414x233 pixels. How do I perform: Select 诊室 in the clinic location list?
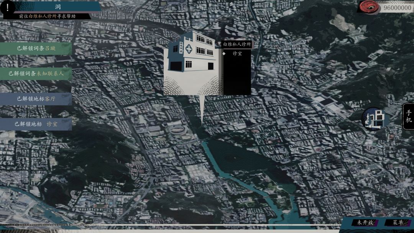coord(237,54)
